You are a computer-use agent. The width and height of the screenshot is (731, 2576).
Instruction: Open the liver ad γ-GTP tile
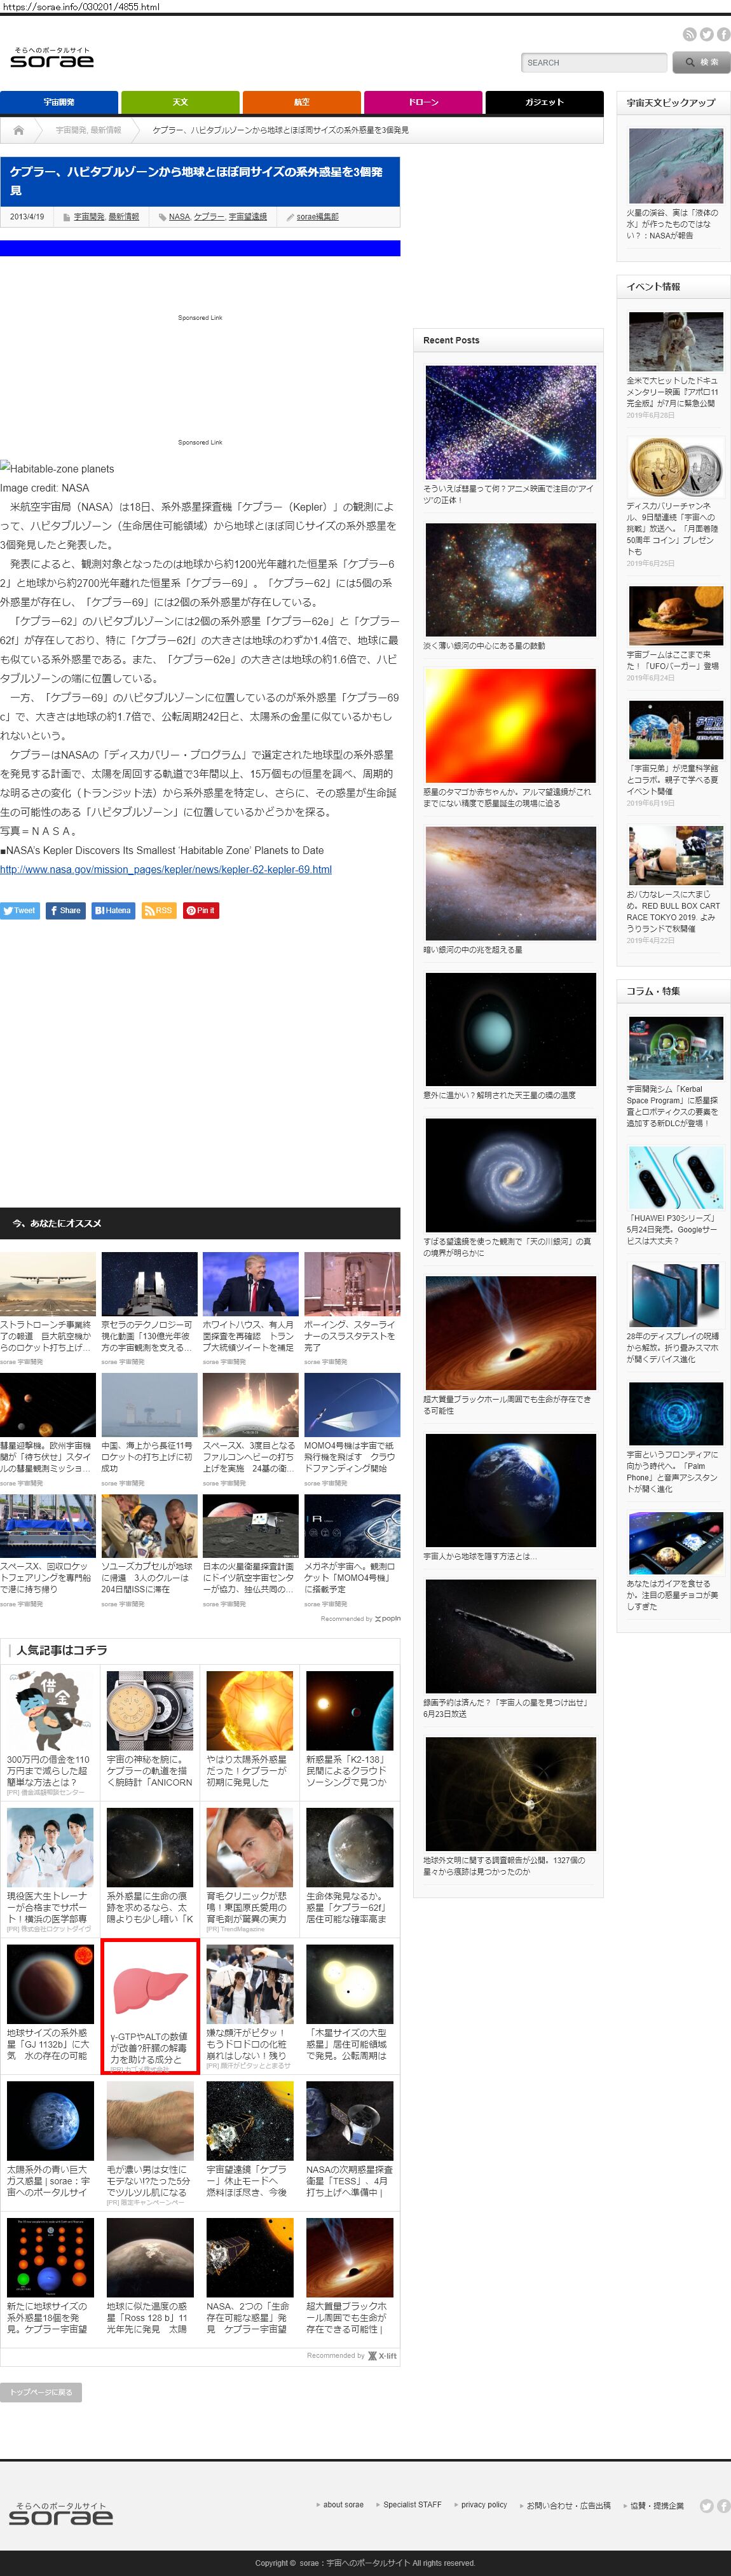pos(150,2007)
